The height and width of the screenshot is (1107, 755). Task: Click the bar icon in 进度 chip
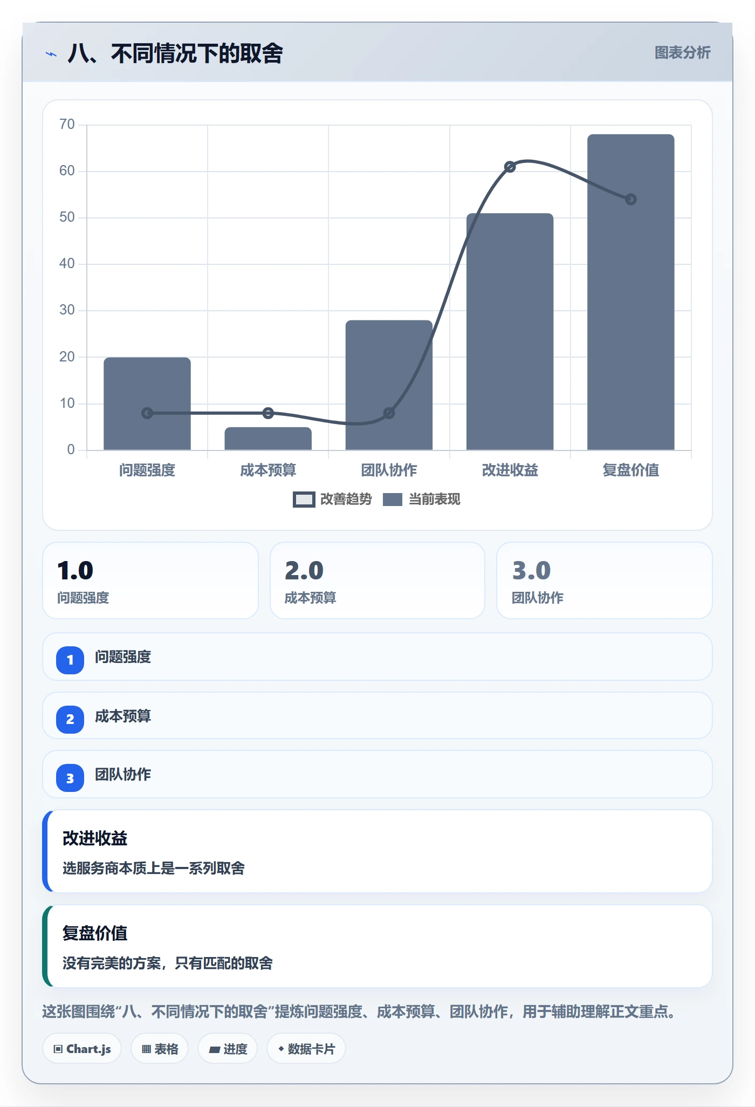point(215,1050)
